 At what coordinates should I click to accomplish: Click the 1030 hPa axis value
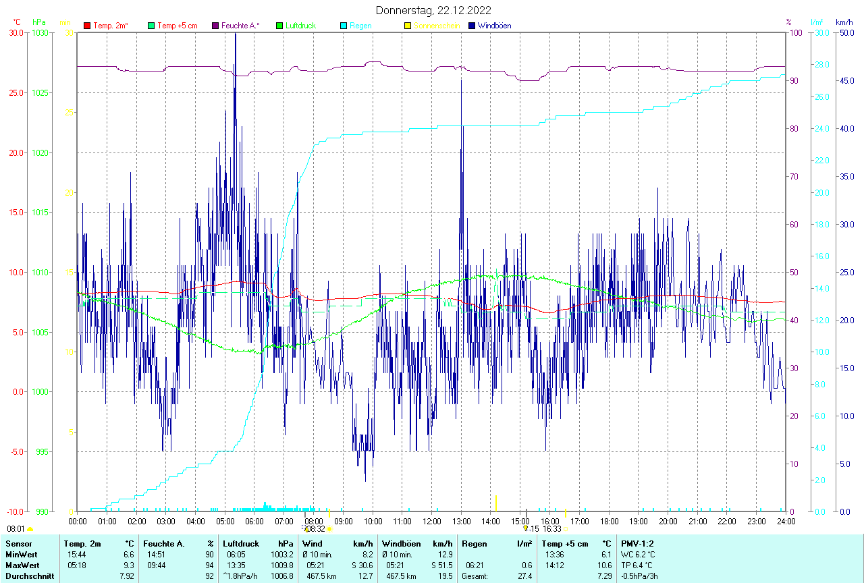40,32
